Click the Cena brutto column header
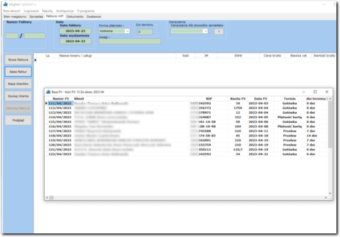This screenshot has height=237, width=340. pyautogui.click(x=272, y=56)
